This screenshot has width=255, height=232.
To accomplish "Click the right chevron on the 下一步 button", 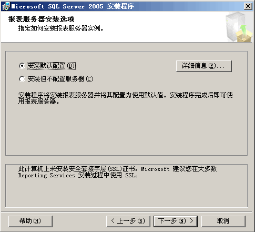I will pyautogui.click(x=191, y=221).
